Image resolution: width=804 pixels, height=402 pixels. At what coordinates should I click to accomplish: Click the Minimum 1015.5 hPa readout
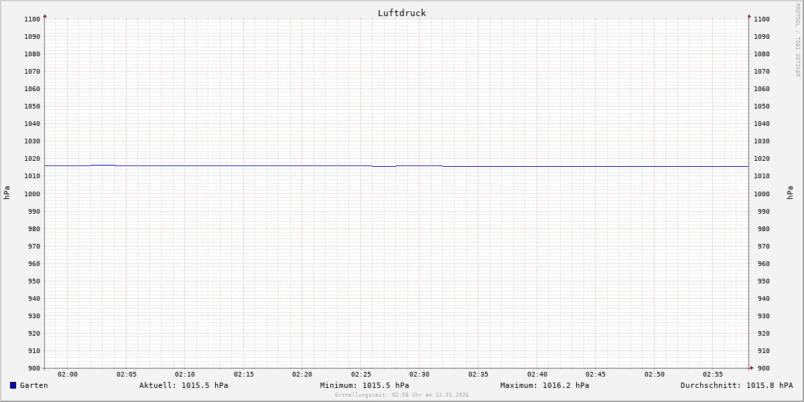pos(364,385)
